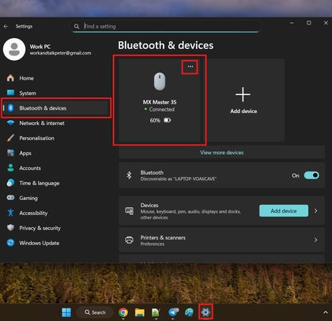Click the Personalisation paintbrush icon
This screenshot has height=321, width=332.
10,138
